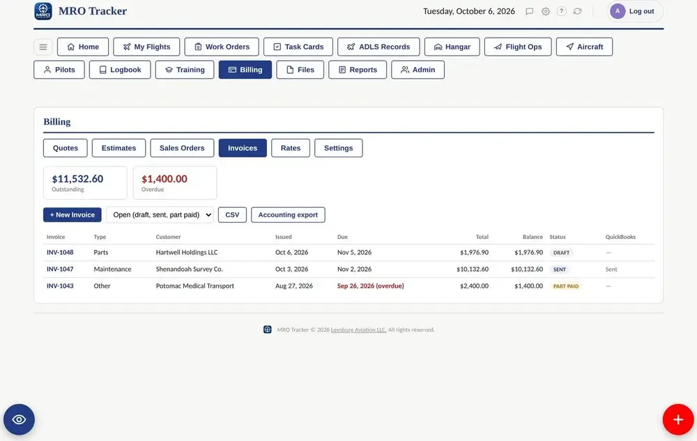Image resolution: width=697 pixels, height=441 pixels.
Task: Open the chat messages icon in header
Action: tap(530, 12)
